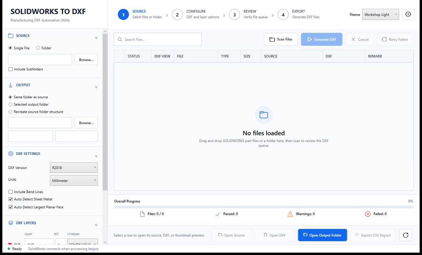Collapse the Source section chevron
Image resolution: width=422 pixels, height=255 pixels.
coord(96,38)
